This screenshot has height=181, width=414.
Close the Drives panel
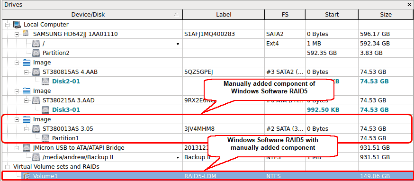(x=409, y=4)
